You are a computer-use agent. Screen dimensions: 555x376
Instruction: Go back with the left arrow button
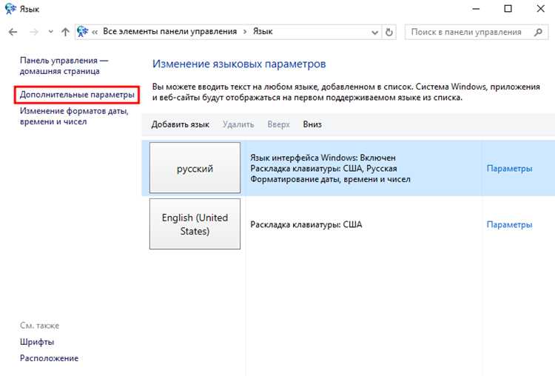click(13, 33)
